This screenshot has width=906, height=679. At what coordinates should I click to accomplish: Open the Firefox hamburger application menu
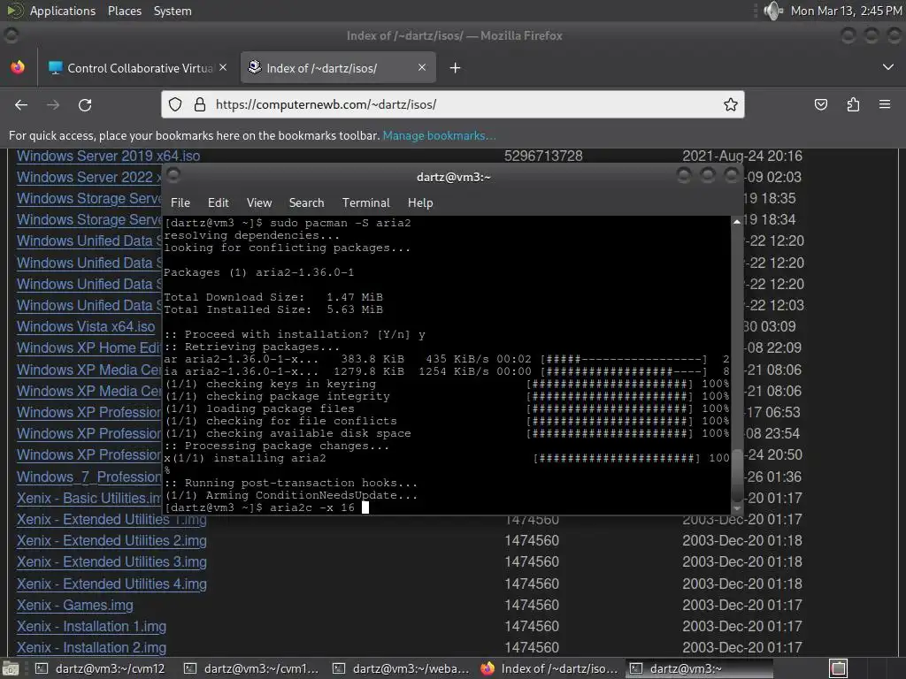[x=885, y=104]
